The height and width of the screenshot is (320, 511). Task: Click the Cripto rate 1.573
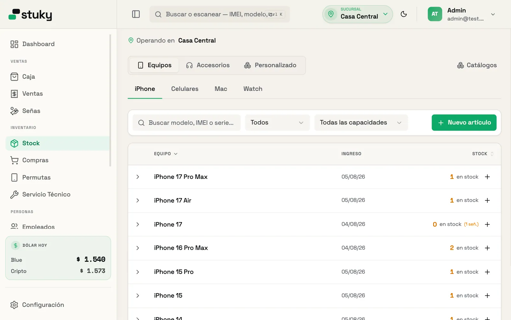pyautogui.click(x=93, y=271)
